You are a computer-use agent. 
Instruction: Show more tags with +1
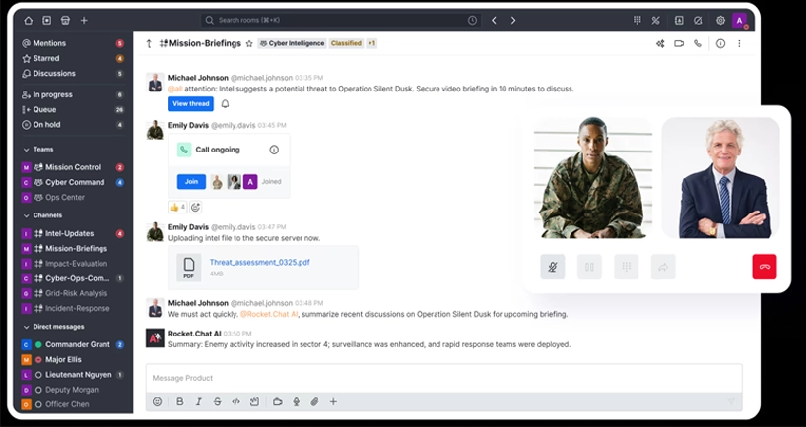(371, 43)
